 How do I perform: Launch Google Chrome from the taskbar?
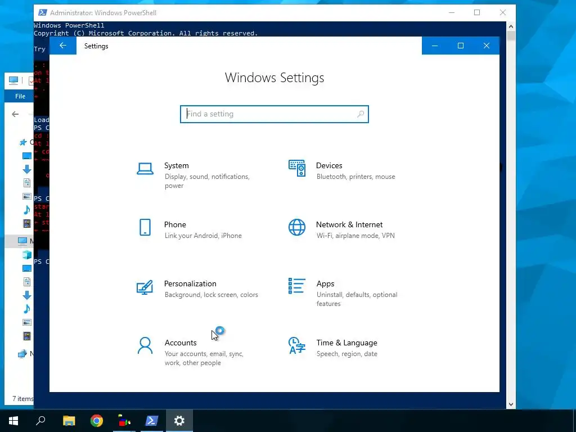coord(97,421)
